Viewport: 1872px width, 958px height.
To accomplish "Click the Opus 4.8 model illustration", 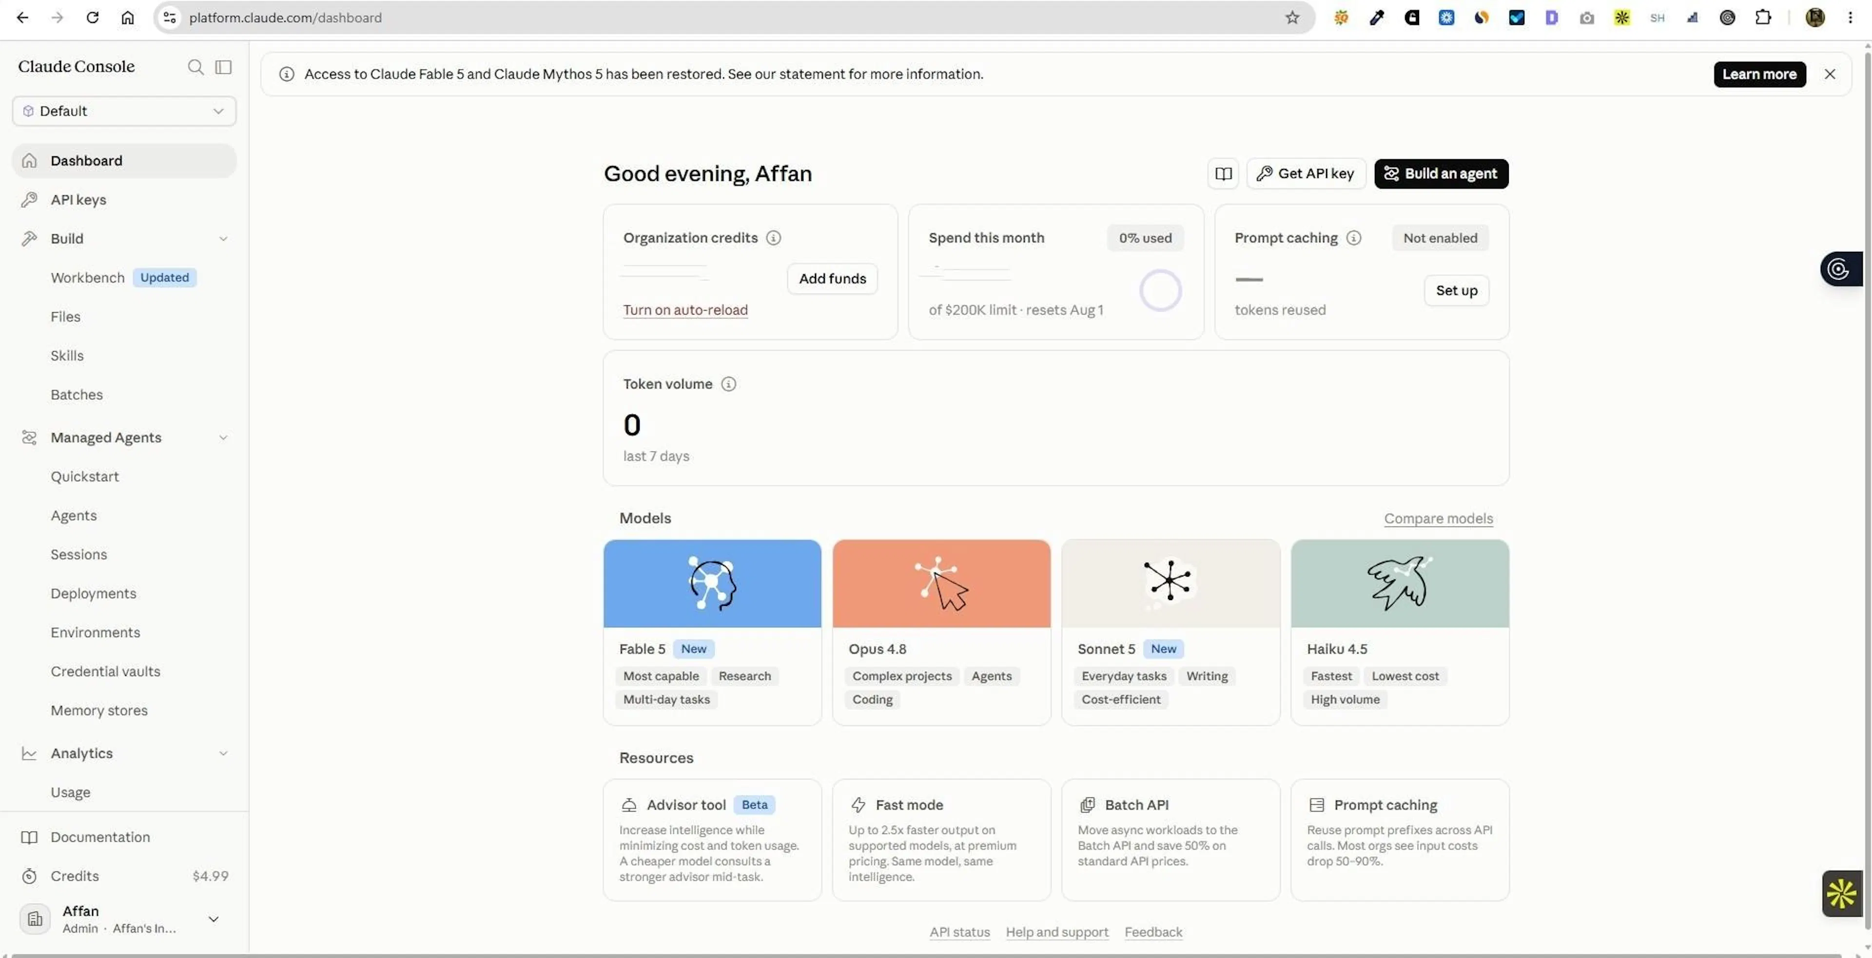I will tap(942, 583).
